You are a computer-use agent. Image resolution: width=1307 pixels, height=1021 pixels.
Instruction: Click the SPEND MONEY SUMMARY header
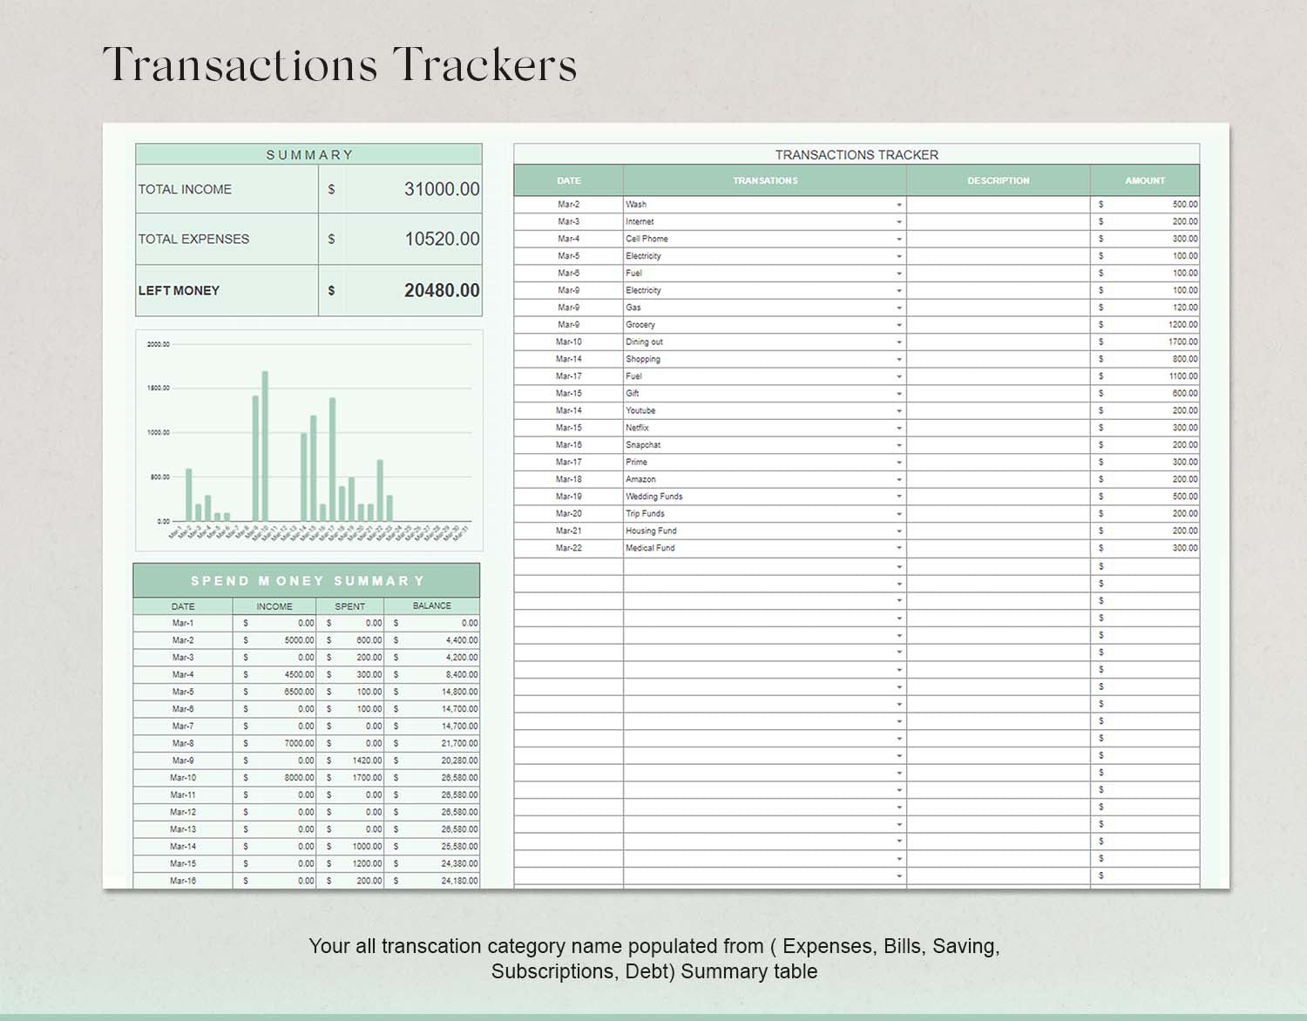pos(307,580)
